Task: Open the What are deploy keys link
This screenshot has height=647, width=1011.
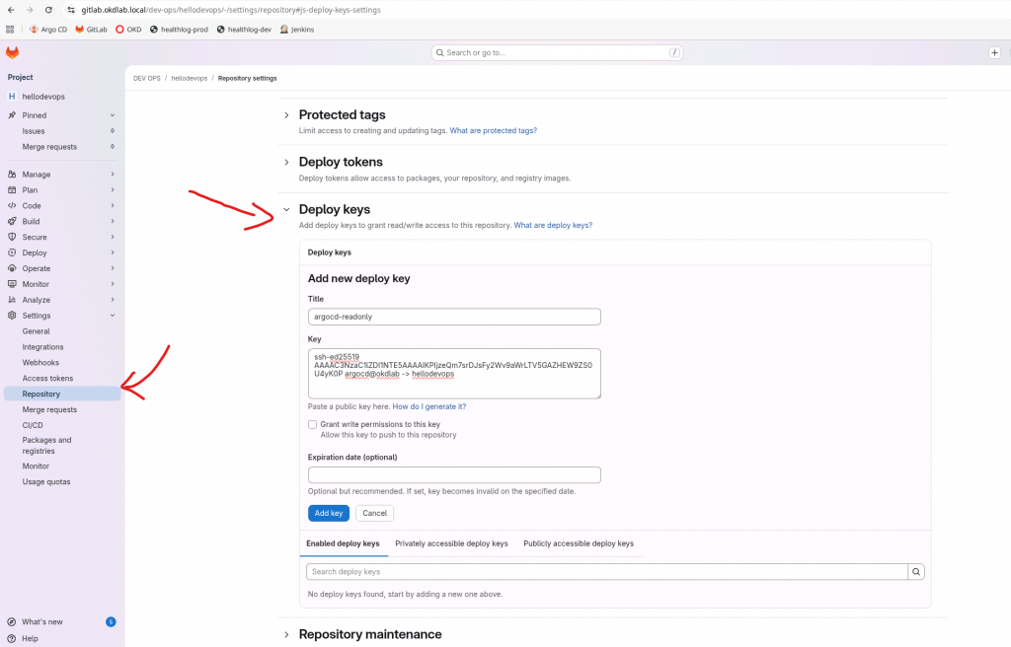Action: pyautogui.click(x=553, y=226)
